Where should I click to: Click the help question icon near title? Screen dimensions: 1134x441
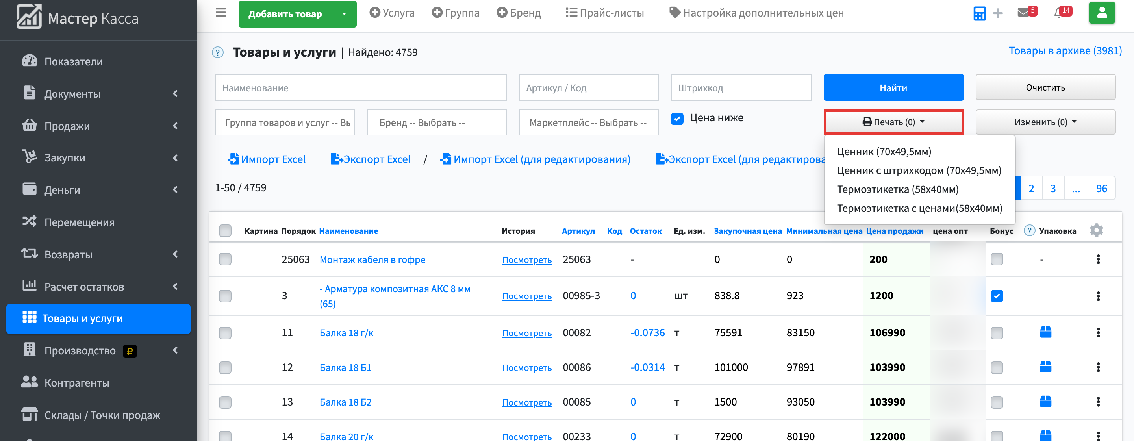coord(218,53)
